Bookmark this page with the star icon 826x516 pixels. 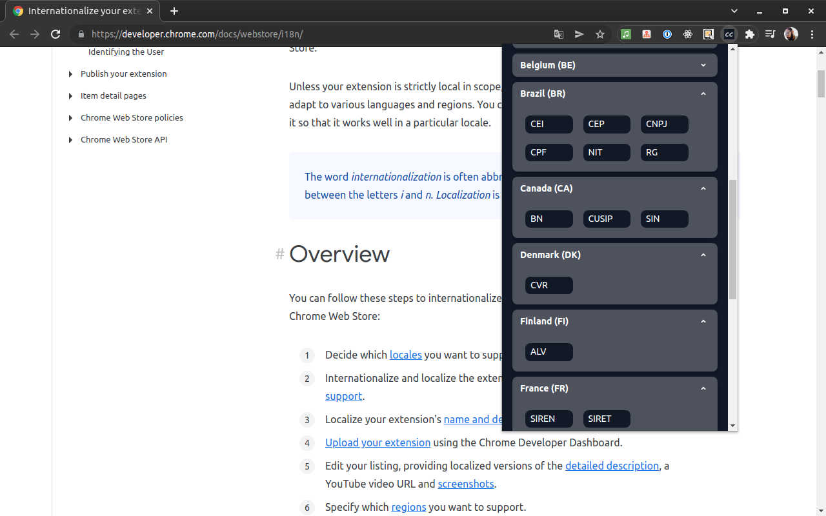point(600,34)
